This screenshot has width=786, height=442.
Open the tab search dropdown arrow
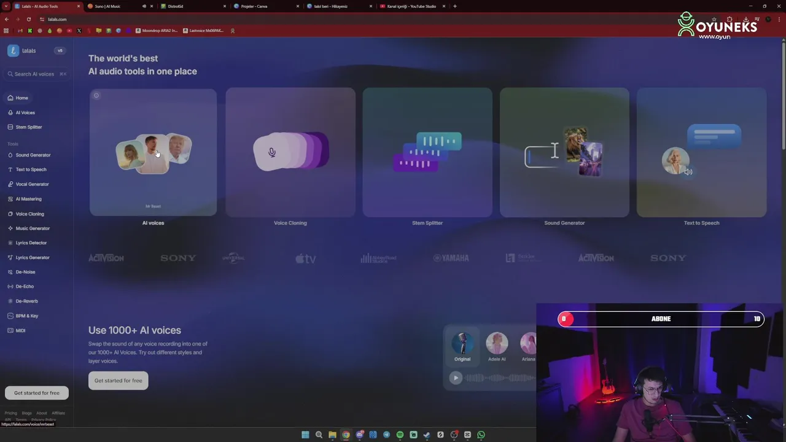[6, 6]
